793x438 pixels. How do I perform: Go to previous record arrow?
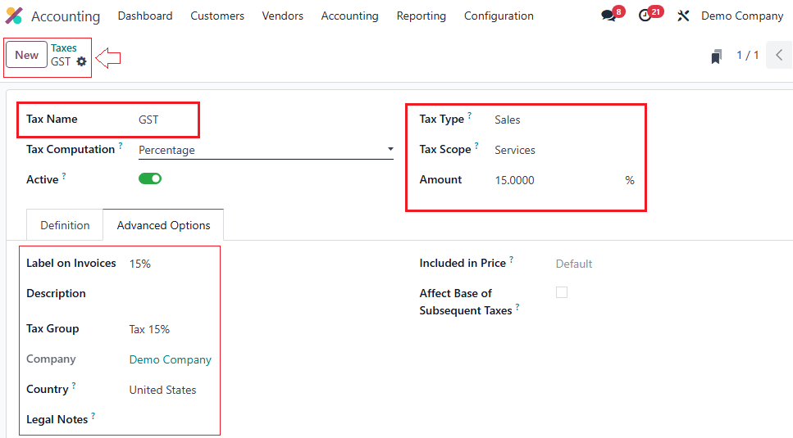[x=779, y=55]
